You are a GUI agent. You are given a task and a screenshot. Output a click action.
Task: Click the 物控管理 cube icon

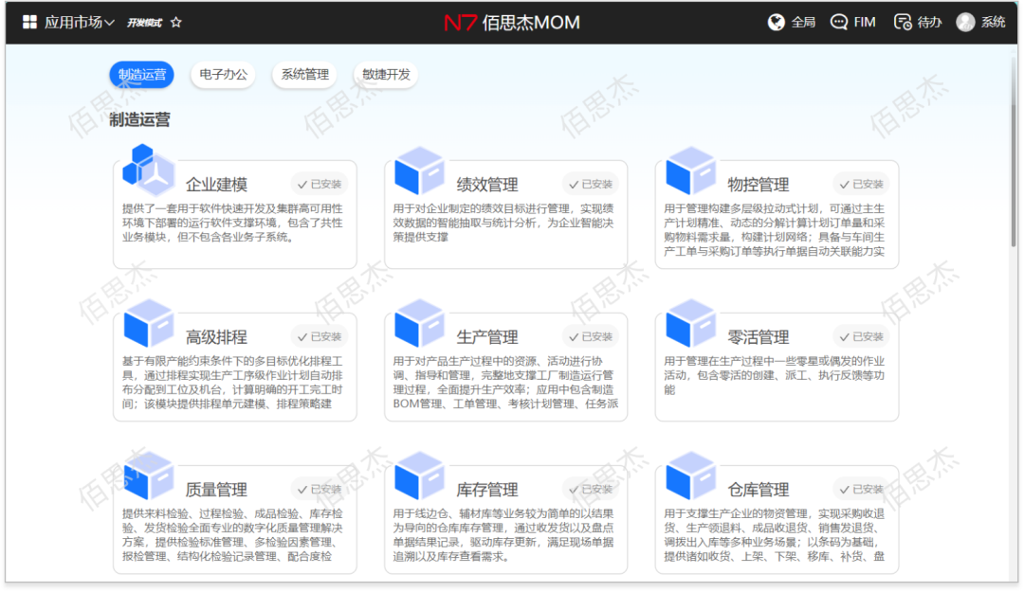pyautogui.click(x=690, y=170)
